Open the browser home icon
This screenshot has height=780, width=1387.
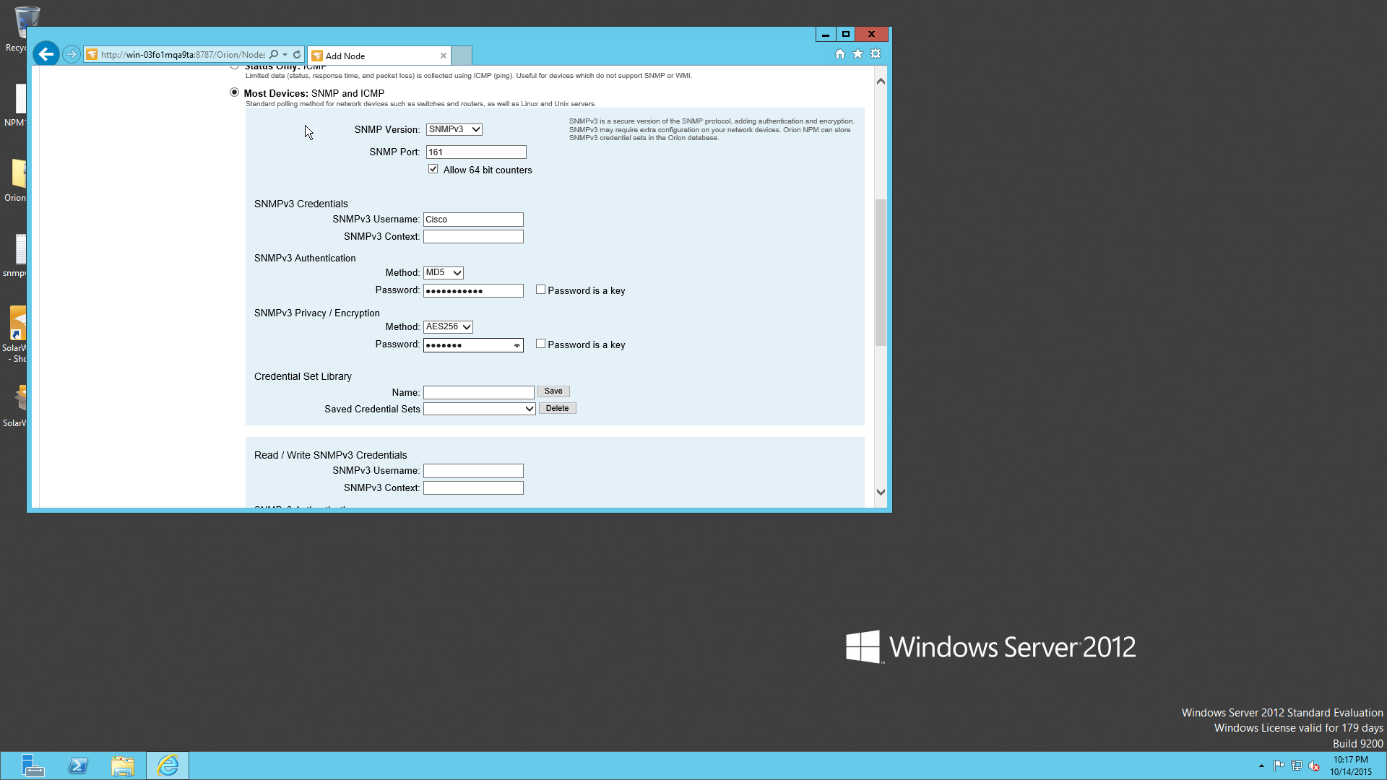839,54
